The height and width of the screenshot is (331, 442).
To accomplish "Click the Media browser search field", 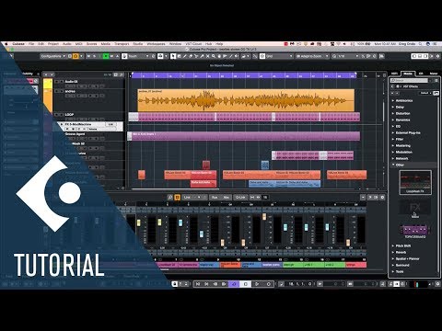I will [409, 80].
